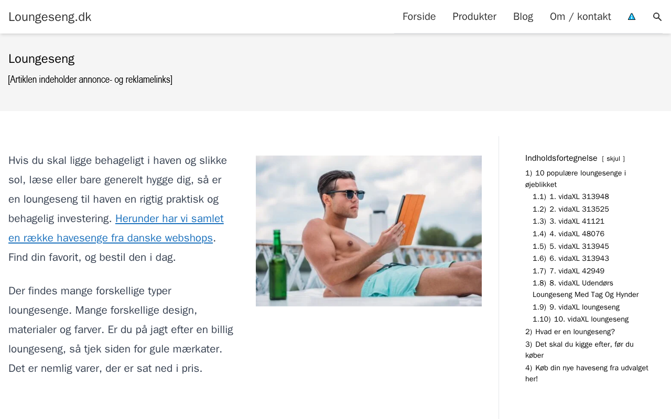The image size is (671, 419).
Task: Click the man reading on sunbed image
Action: pos(369,231)
